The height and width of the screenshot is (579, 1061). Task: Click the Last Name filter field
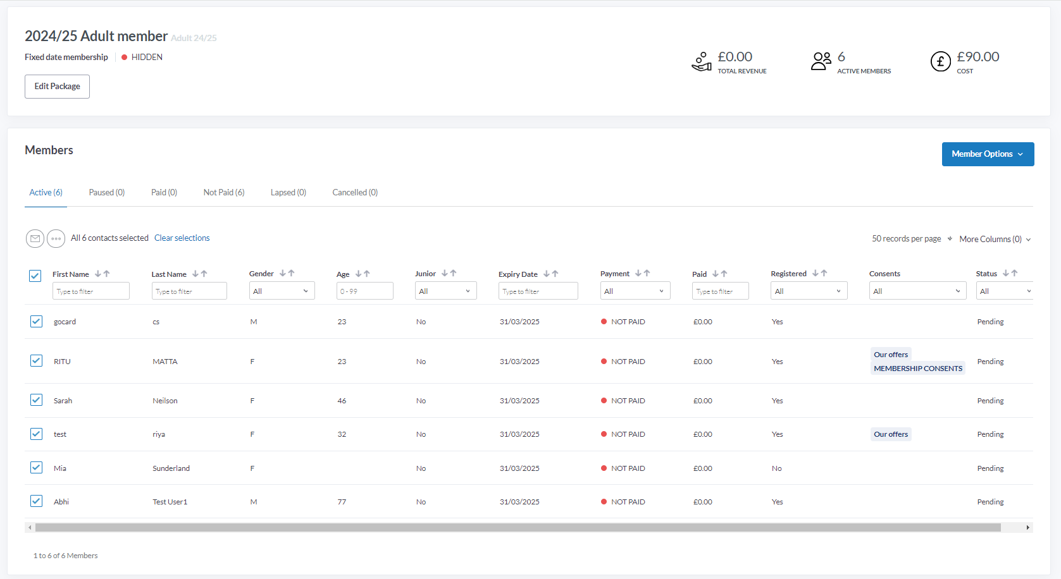[x=189, y=291]
